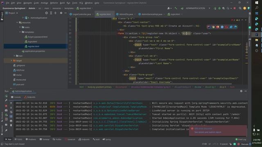Viewport: 262px width, 147px height.
Task: Expand the static folder
Action: (20, 27)
